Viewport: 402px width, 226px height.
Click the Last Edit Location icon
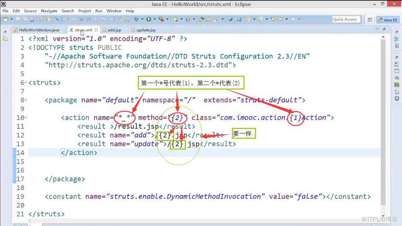[x=273, y=19]
